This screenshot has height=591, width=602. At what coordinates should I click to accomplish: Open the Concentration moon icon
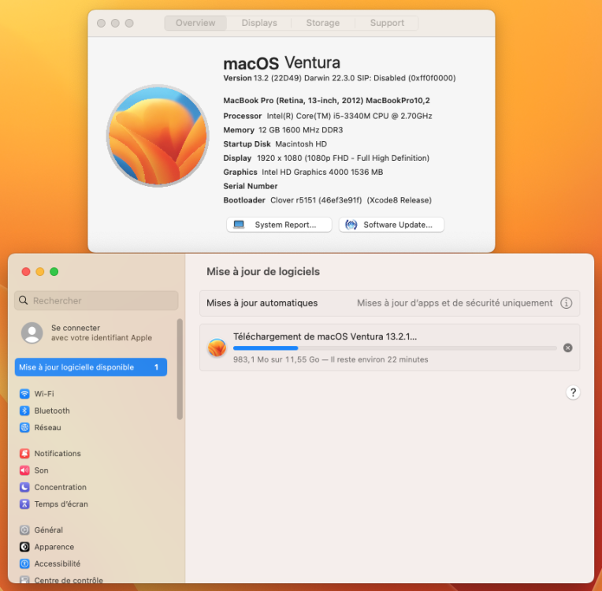(x=24, y=487)
